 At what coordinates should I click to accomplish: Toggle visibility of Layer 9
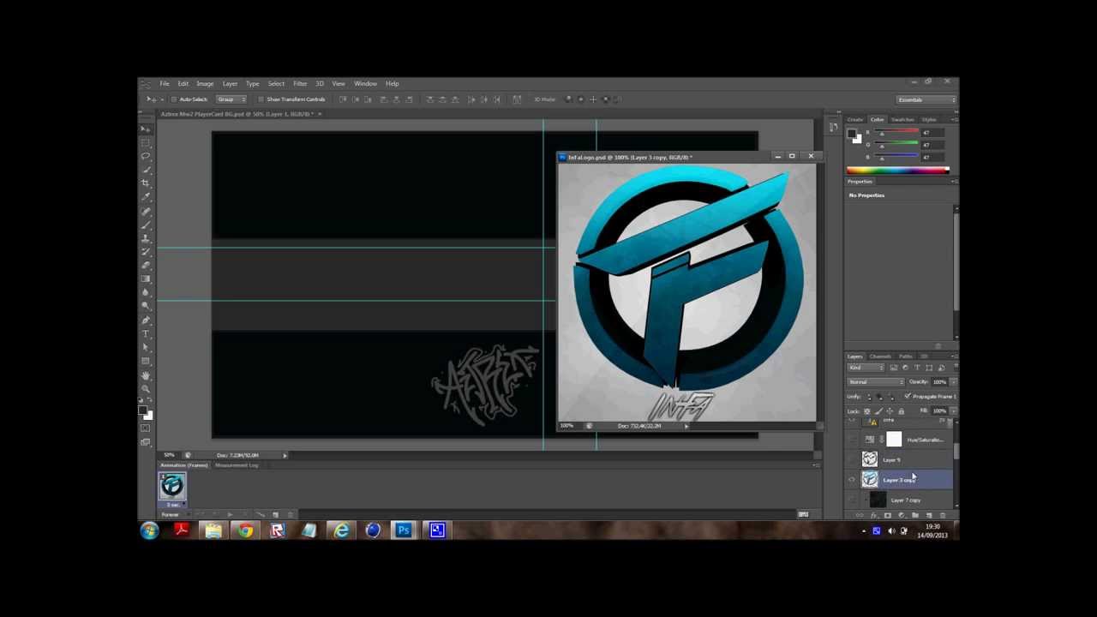click(851, 459)
